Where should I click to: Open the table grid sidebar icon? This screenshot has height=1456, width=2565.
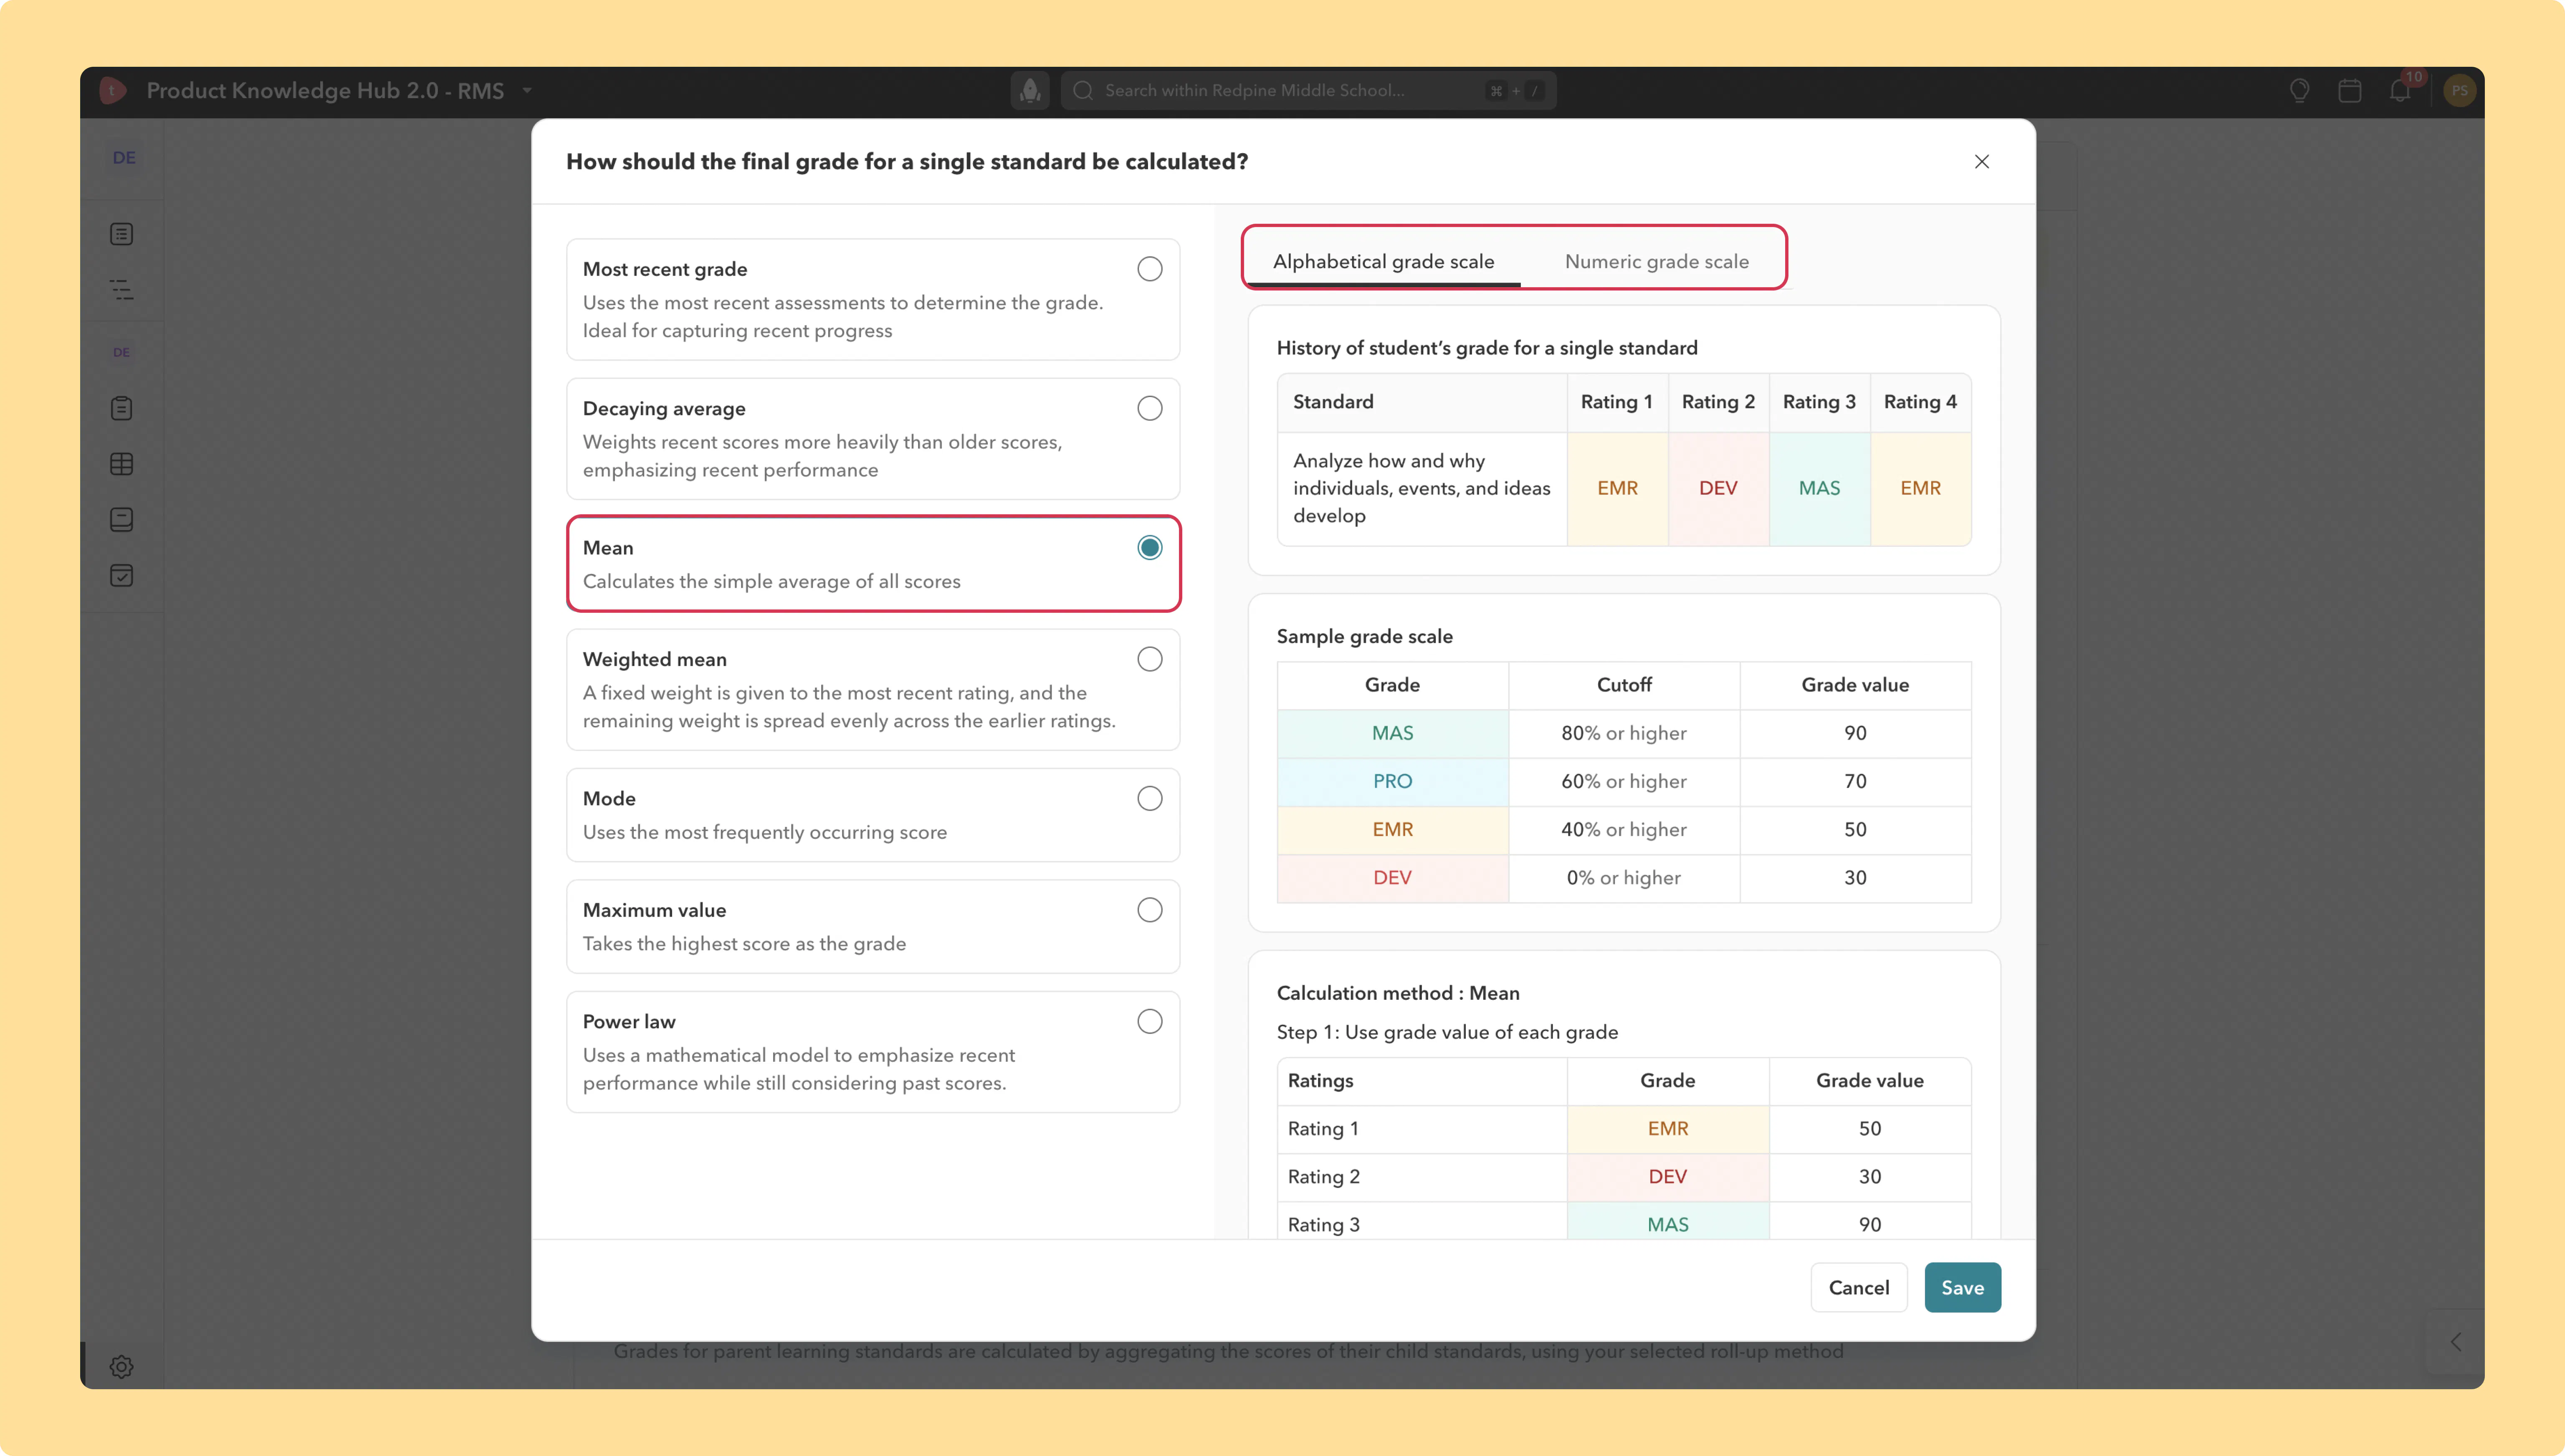click(122, 464)
